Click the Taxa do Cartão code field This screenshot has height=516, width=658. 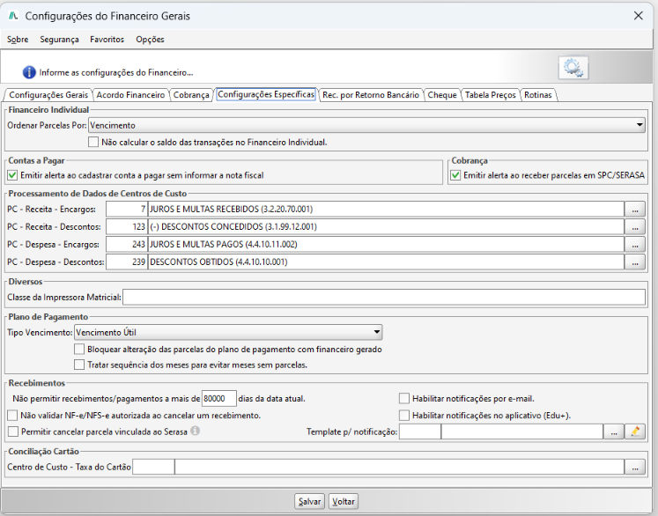[x=153, y=467]
